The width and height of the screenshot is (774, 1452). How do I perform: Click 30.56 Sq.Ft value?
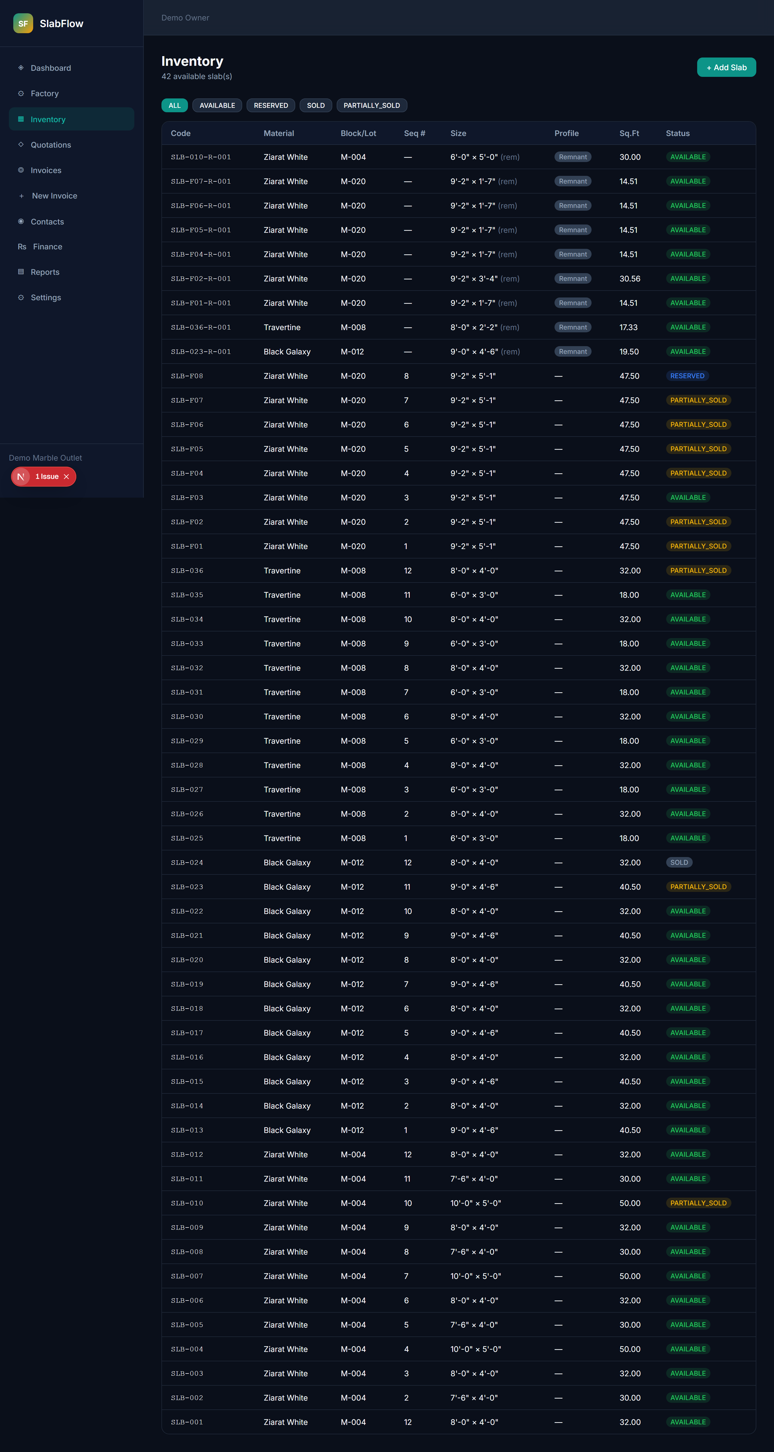(630, 279)
